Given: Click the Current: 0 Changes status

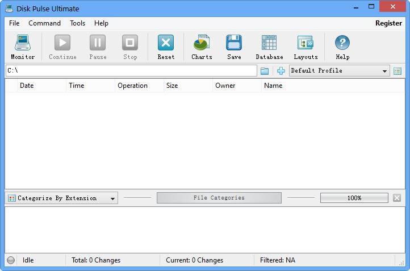Looking at the screenshot, I should 195,260.
